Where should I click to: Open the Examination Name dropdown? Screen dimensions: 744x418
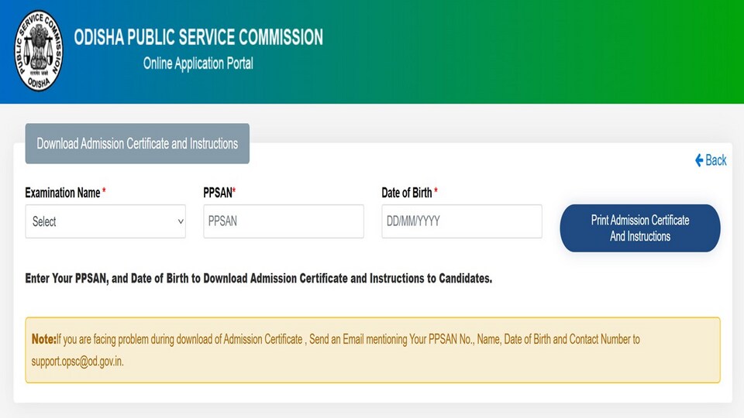[105, 221]
